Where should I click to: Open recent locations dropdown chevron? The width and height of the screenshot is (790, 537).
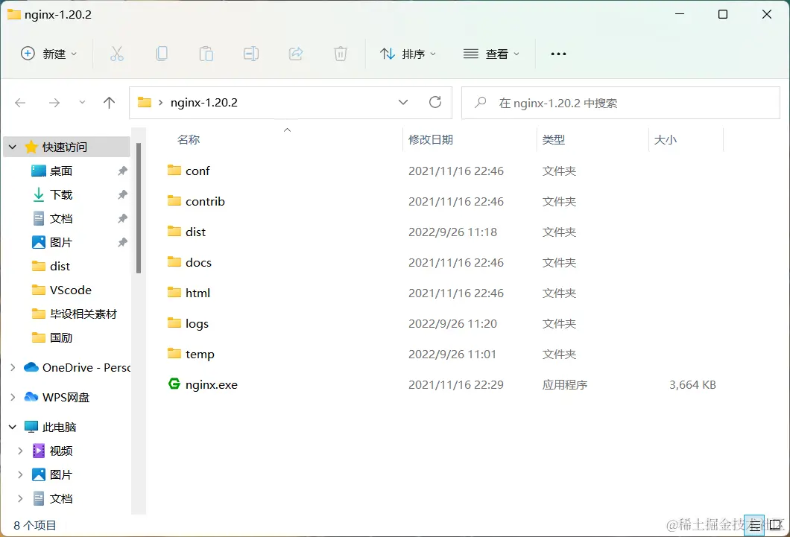tap(82, 103)
